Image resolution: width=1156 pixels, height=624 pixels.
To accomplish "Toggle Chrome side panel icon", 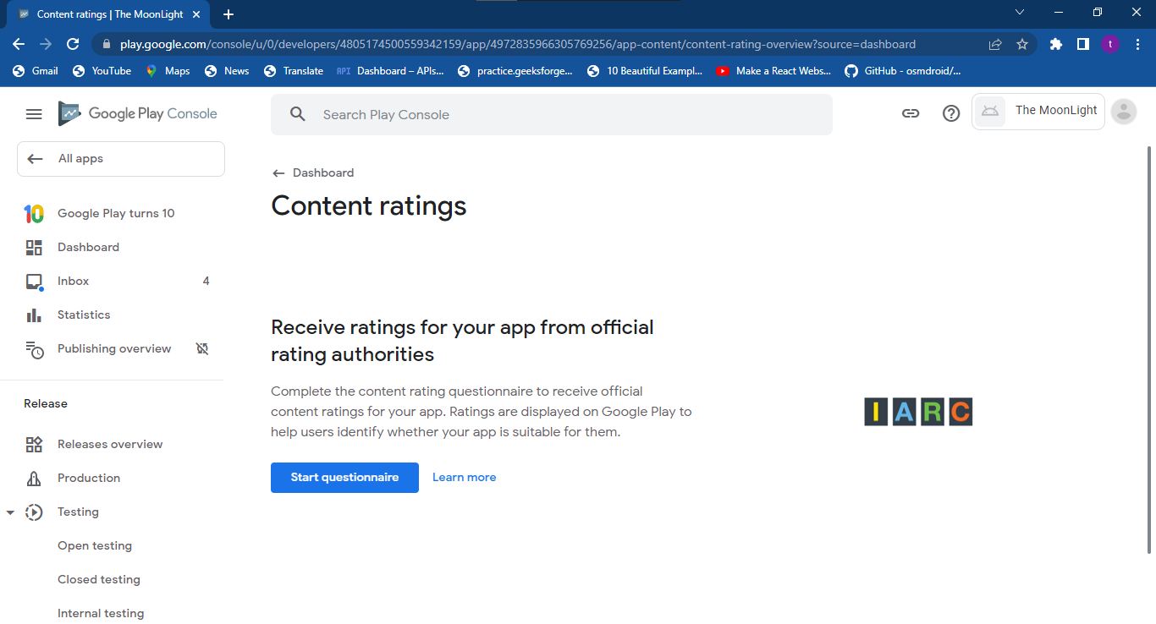I will (x=1082, y=44).
